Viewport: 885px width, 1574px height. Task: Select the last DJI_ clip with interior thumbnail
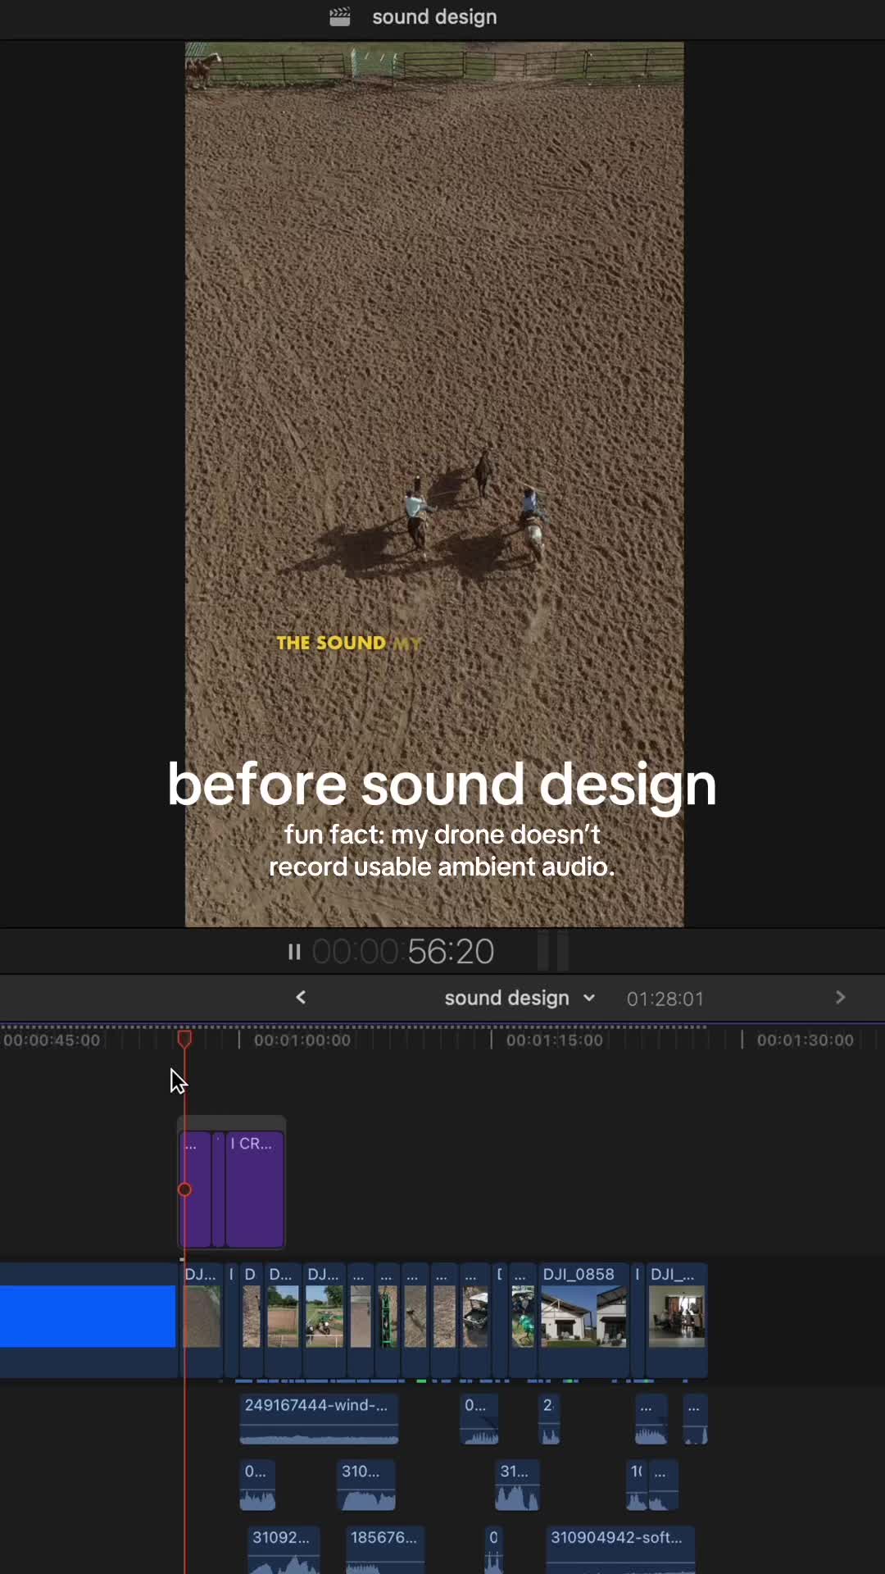(676, 1320)
